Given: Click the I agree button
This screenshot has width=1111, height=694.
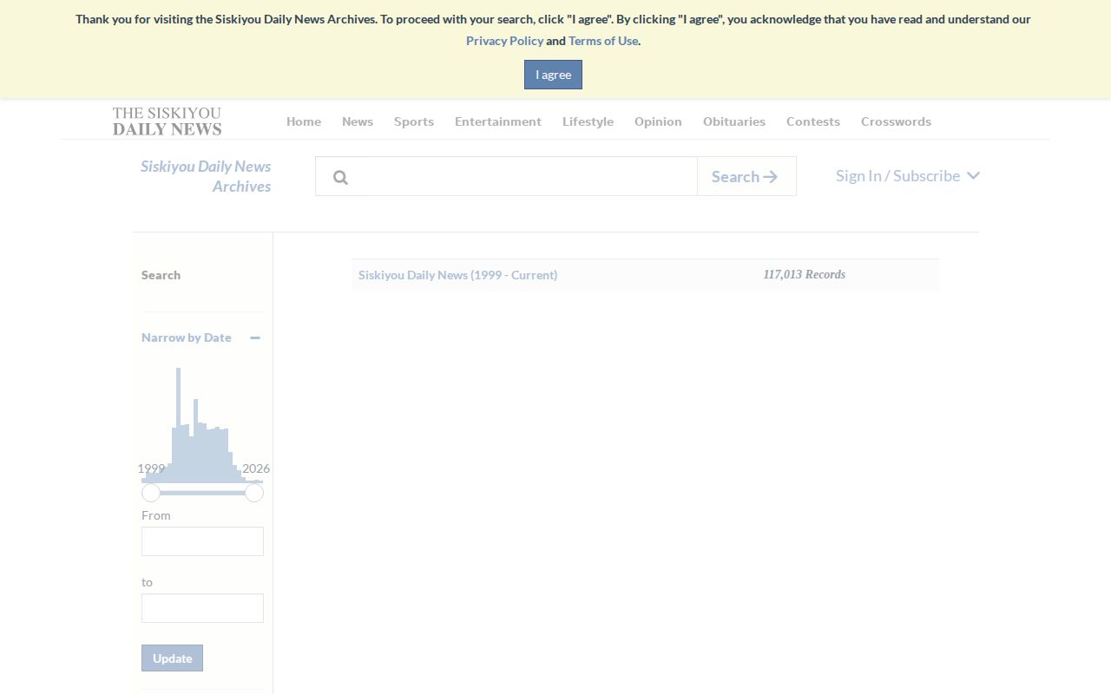Looking at the screenshot, I should (553, 75).
